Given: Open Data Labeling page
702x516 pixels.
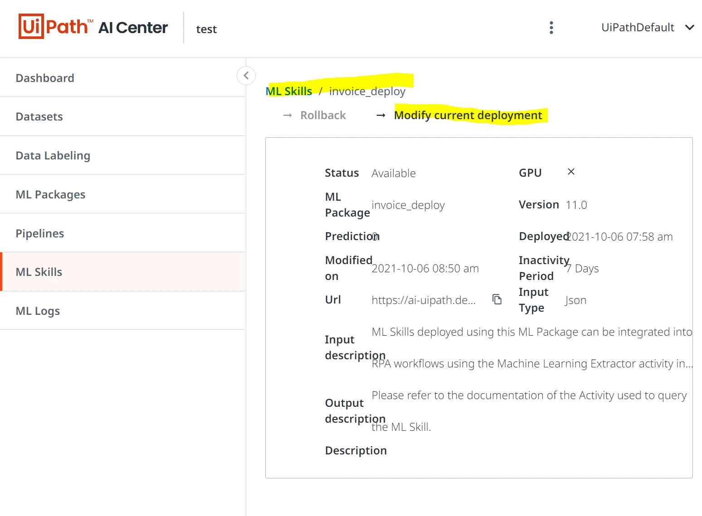Looking at the screenshot, I should 123,155.
